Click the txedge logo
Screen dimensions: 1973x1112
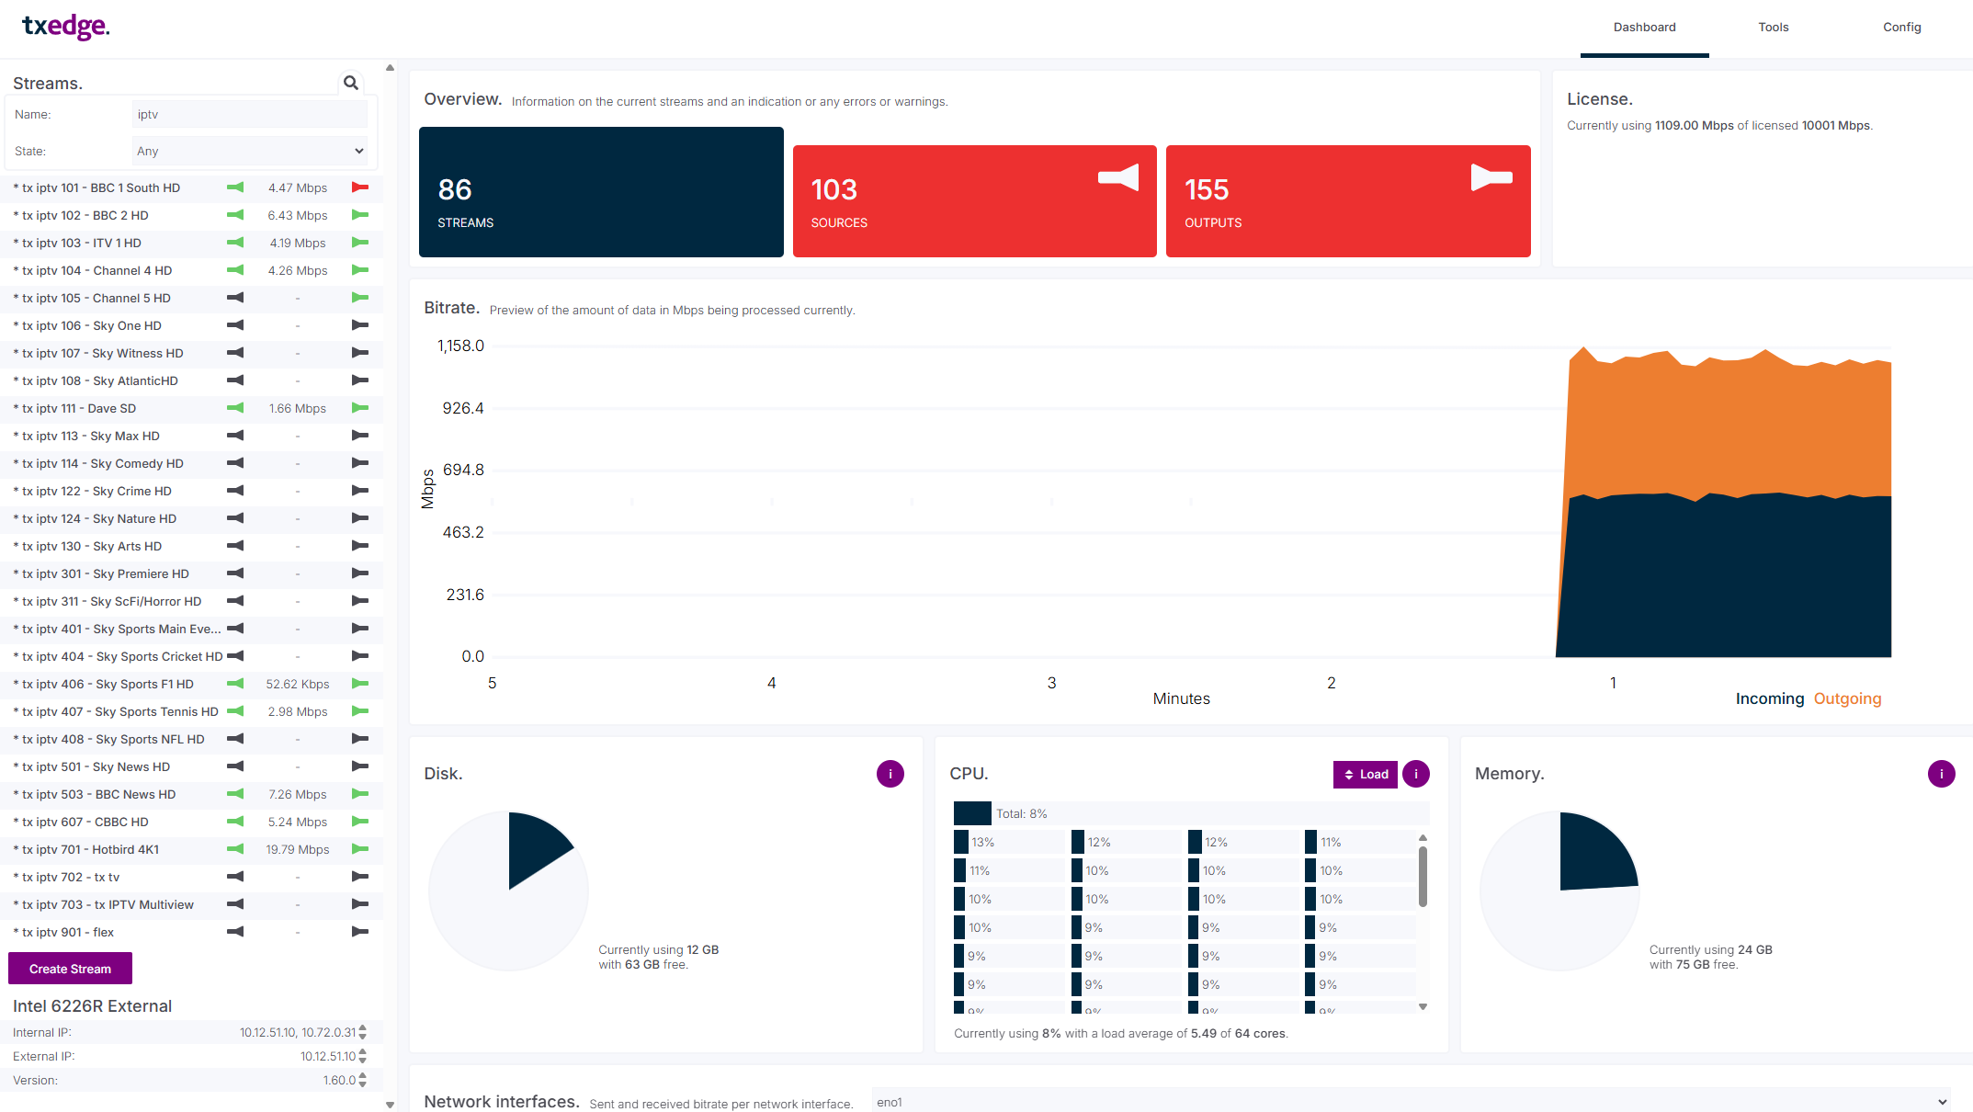point(65,27)
